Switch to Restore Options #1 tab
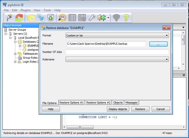Viewport: 189px width, 138px height. coord(72,103)
